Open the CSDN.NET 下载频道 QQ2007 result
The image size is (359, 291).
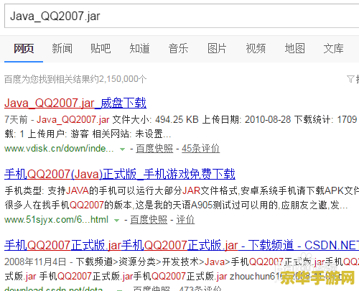(x=182, y=245)
